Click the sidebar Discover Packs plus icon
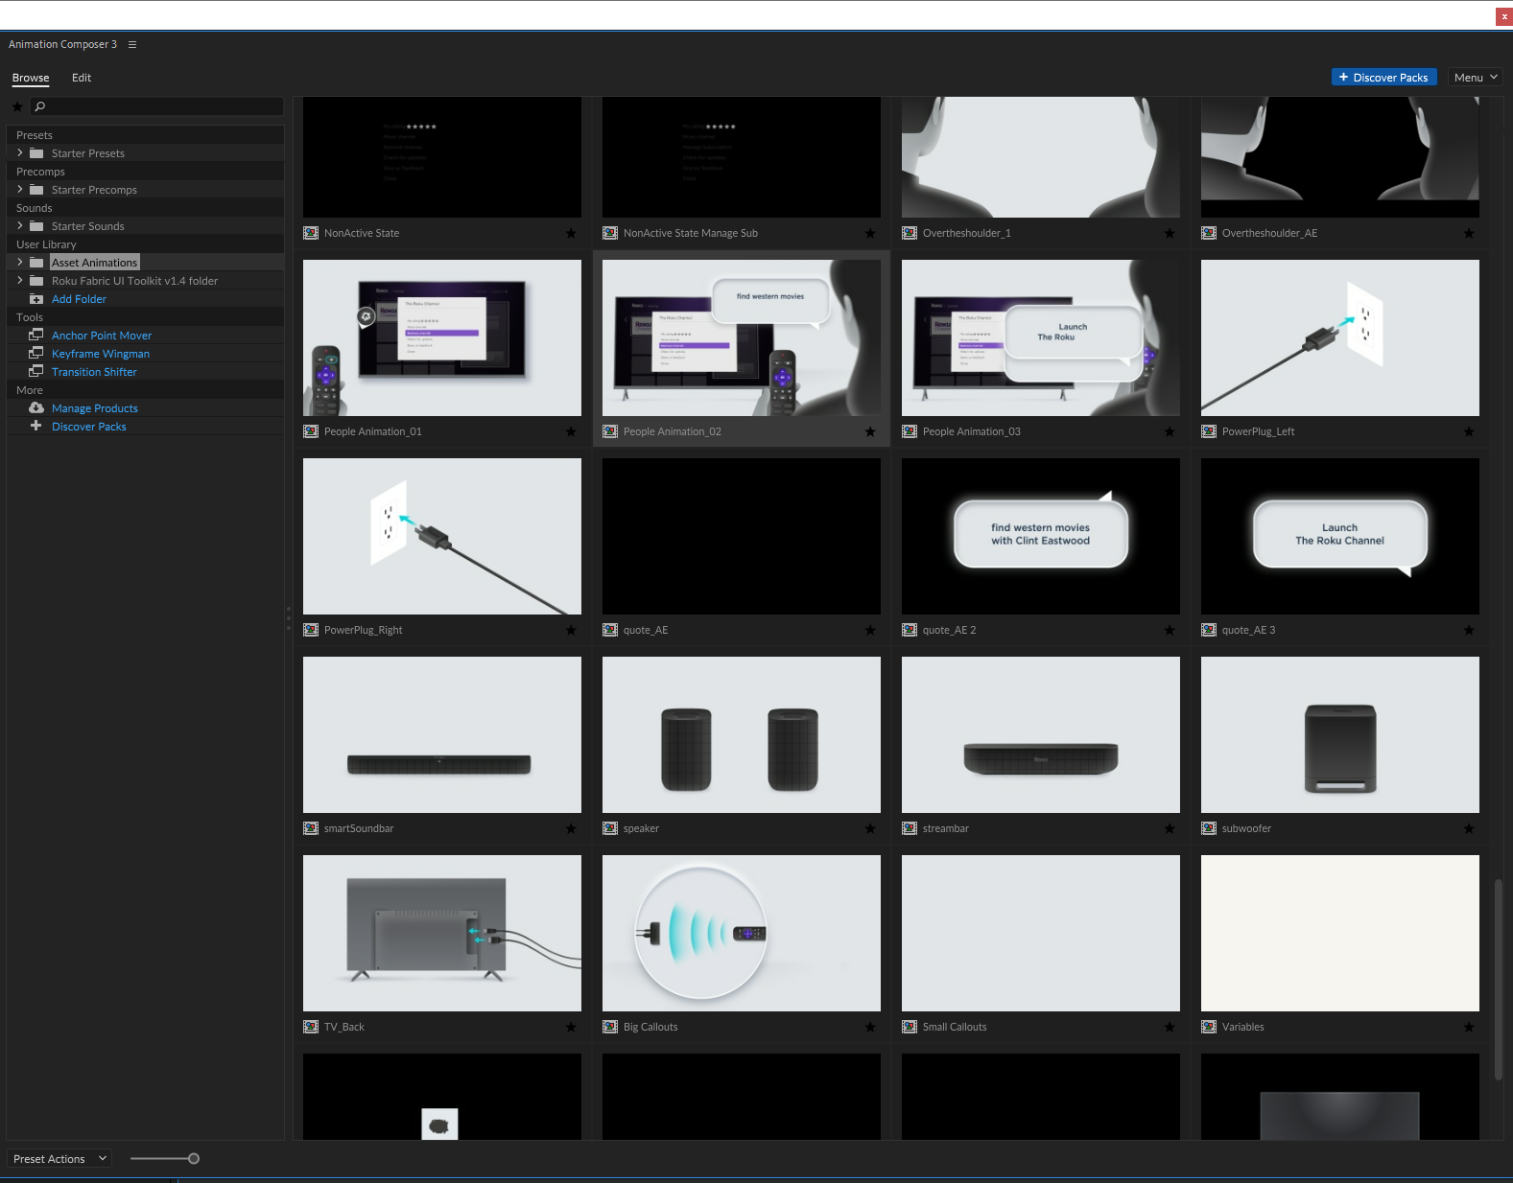 [36, 426]
